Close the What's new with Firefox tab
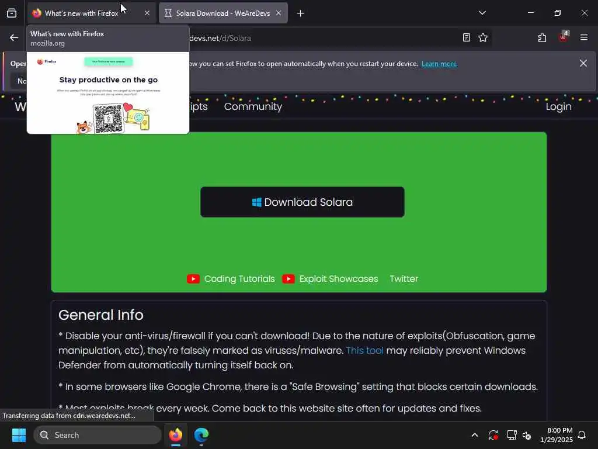598x449 pixels. (147, 13)
